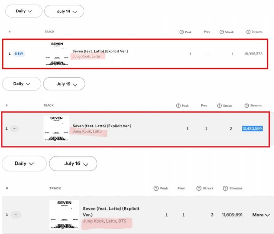
Task: Click the Peak info icon in July 16 chart
Action: coord(156,188)
